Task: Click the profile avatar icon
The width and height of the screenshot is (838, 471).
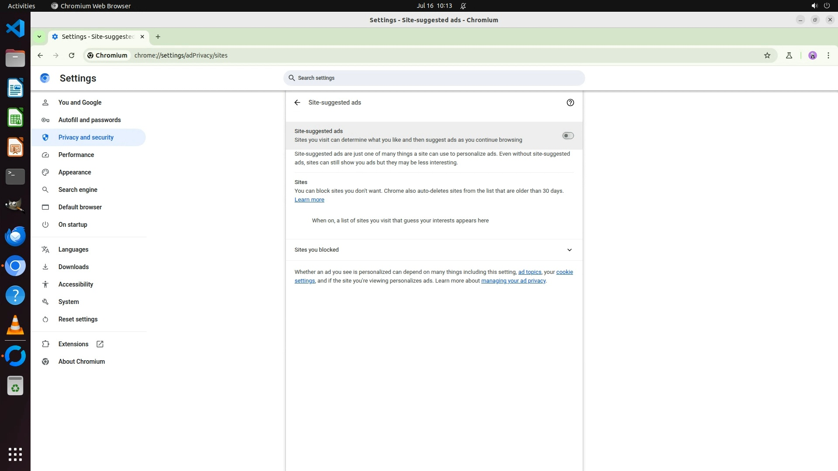Action: pos(812,55)
